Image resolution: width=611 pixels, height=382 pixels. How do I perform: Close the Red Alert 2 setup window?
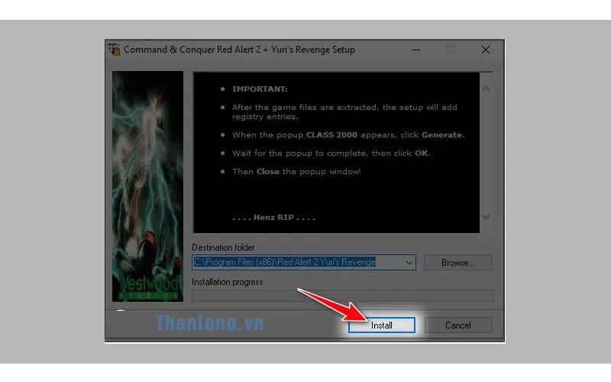pos(486,50)
